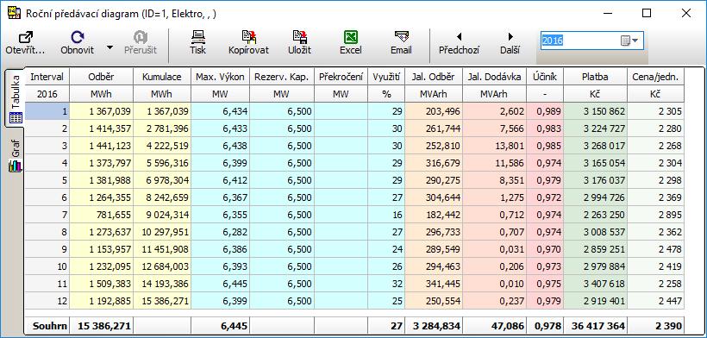Click Max. Výkon value 6,434
The height and width of the screenshot is (338, 707).
coord(220,111)
